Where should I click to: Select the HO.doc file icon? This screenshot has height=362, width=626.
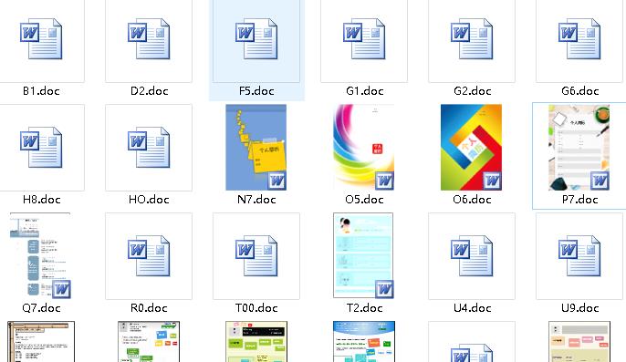(149, 148)
